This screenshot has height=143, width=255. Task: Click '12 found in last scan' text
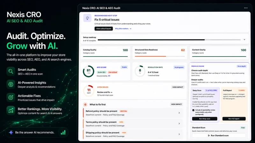pyautogui.click(x=105, y=95)
